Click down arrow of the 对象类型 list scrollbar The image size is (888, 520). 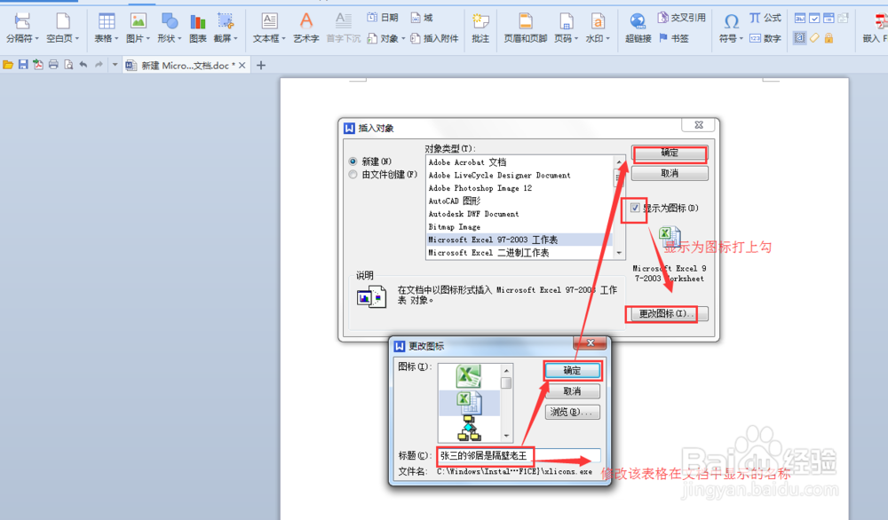pos(619,253)
